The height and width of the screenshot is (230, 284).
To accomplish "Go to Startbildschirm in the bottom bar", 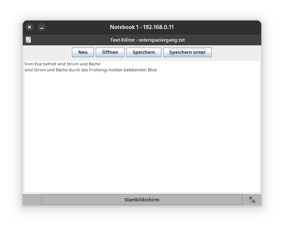I will [x=142, y=200].
